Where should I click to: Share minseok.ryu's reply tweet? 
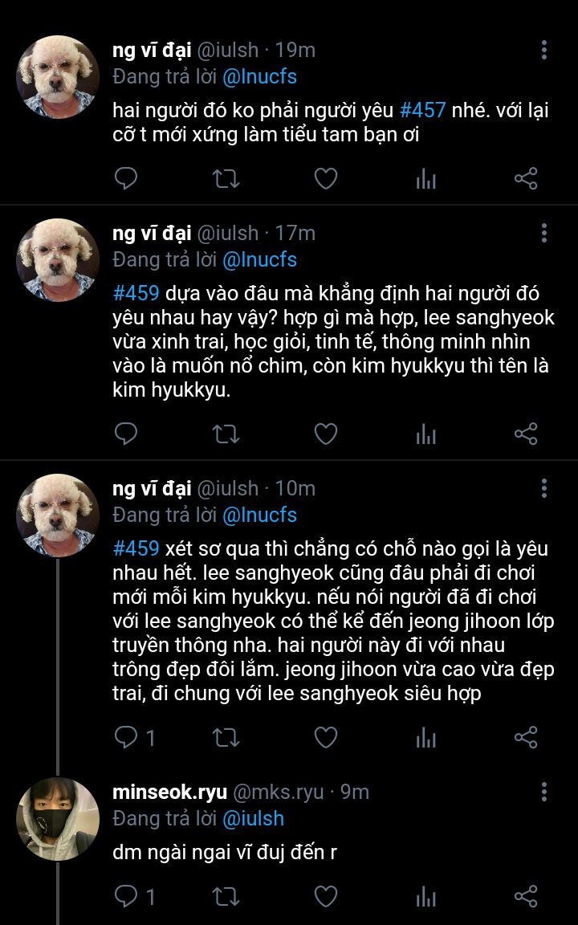526,897
